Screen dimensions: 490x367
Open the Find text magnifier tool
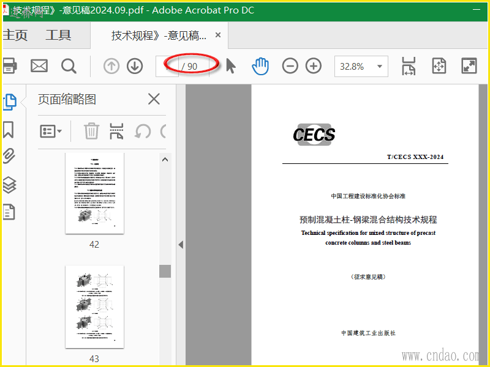69,66
